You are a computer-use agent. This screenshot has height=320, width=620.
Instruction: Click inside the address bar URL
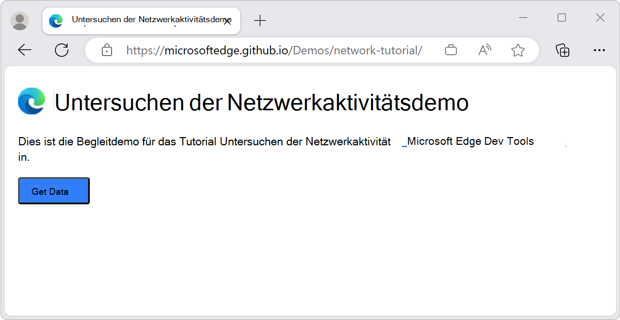pyautogui.click(x=274, y=50)
